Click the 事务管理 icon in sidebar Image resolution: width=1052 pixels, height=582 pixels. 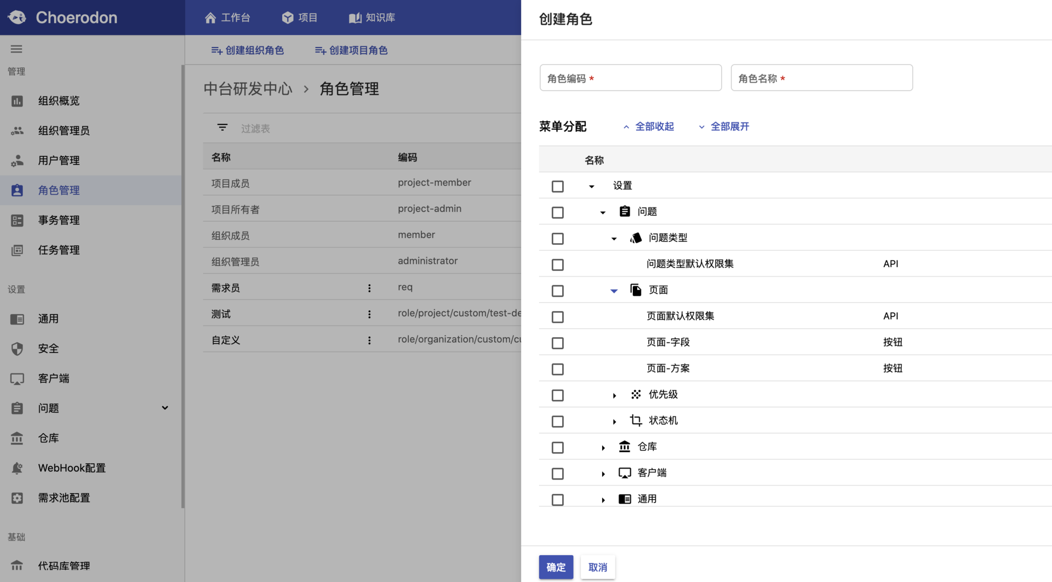[17, 220]
